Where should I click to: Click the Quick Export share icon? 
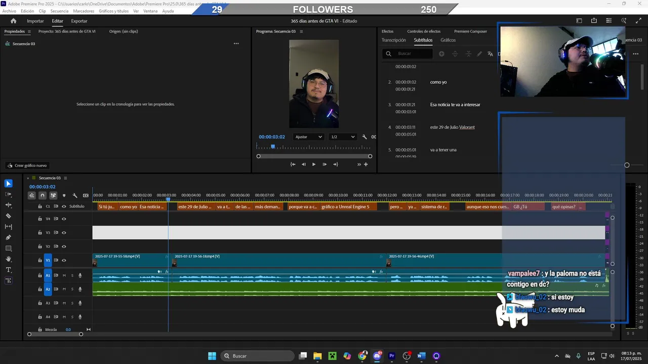(x=594, y=21)
